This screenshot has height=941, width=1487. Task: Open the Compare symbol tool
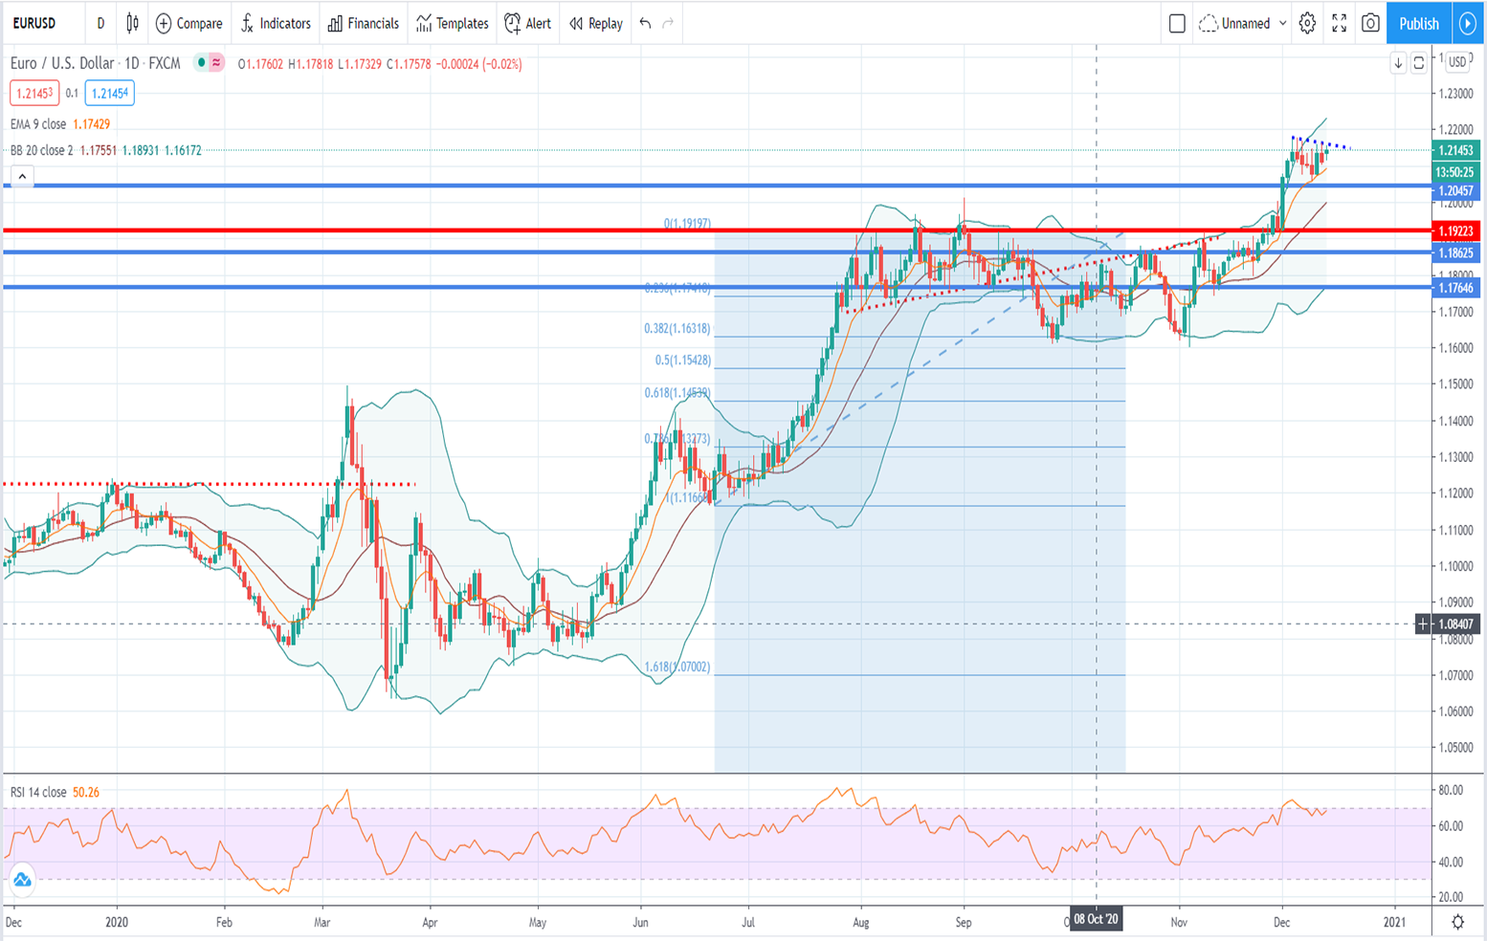(189, 23)
